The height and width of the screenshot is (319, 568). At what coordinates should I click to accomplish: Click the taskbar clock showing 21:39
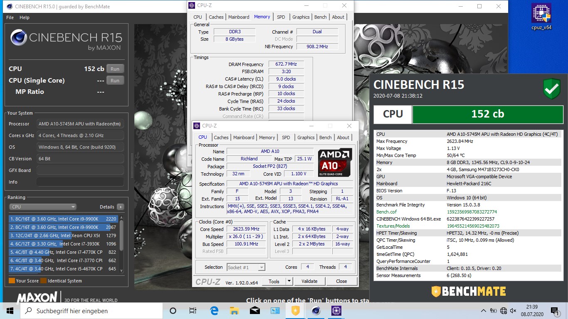click(x=532, y=311)
